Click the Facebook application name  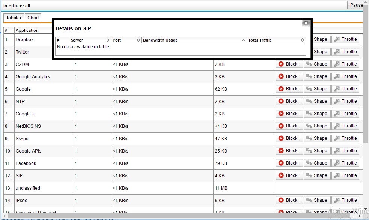point(26,163)
